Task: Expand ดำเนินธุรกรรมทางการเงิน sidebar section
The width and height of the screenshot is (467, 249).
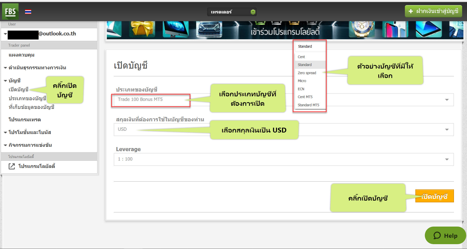Action: pyautogui.click(x=37, y=68)
